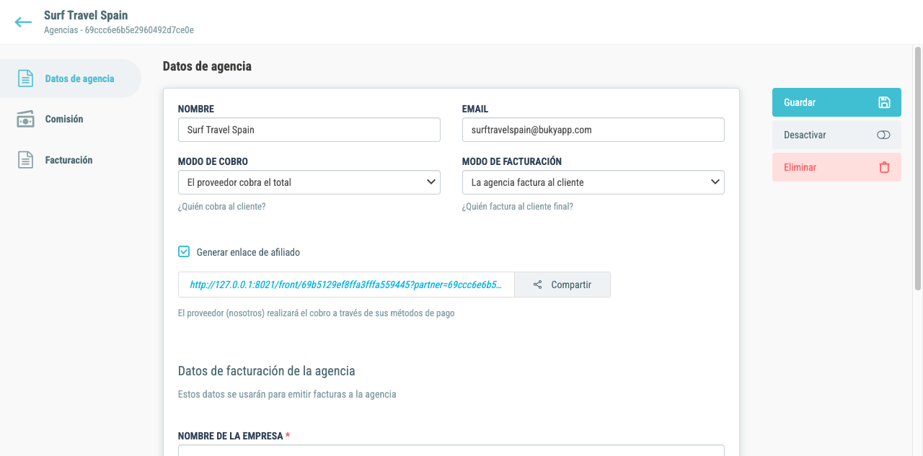The image size is (923, 456).
Task: Click the Guardar button
Action: coord(836,102)
